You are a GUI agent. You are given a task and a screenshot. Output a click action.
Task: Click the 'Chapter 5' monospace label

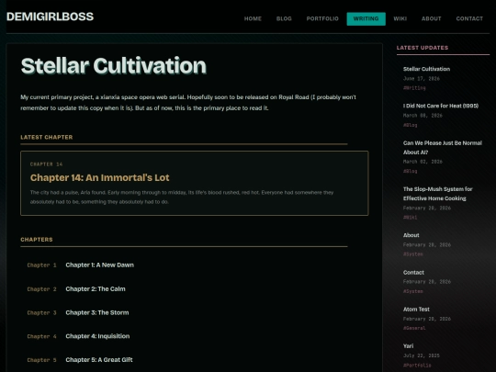(x=41, y=360)
